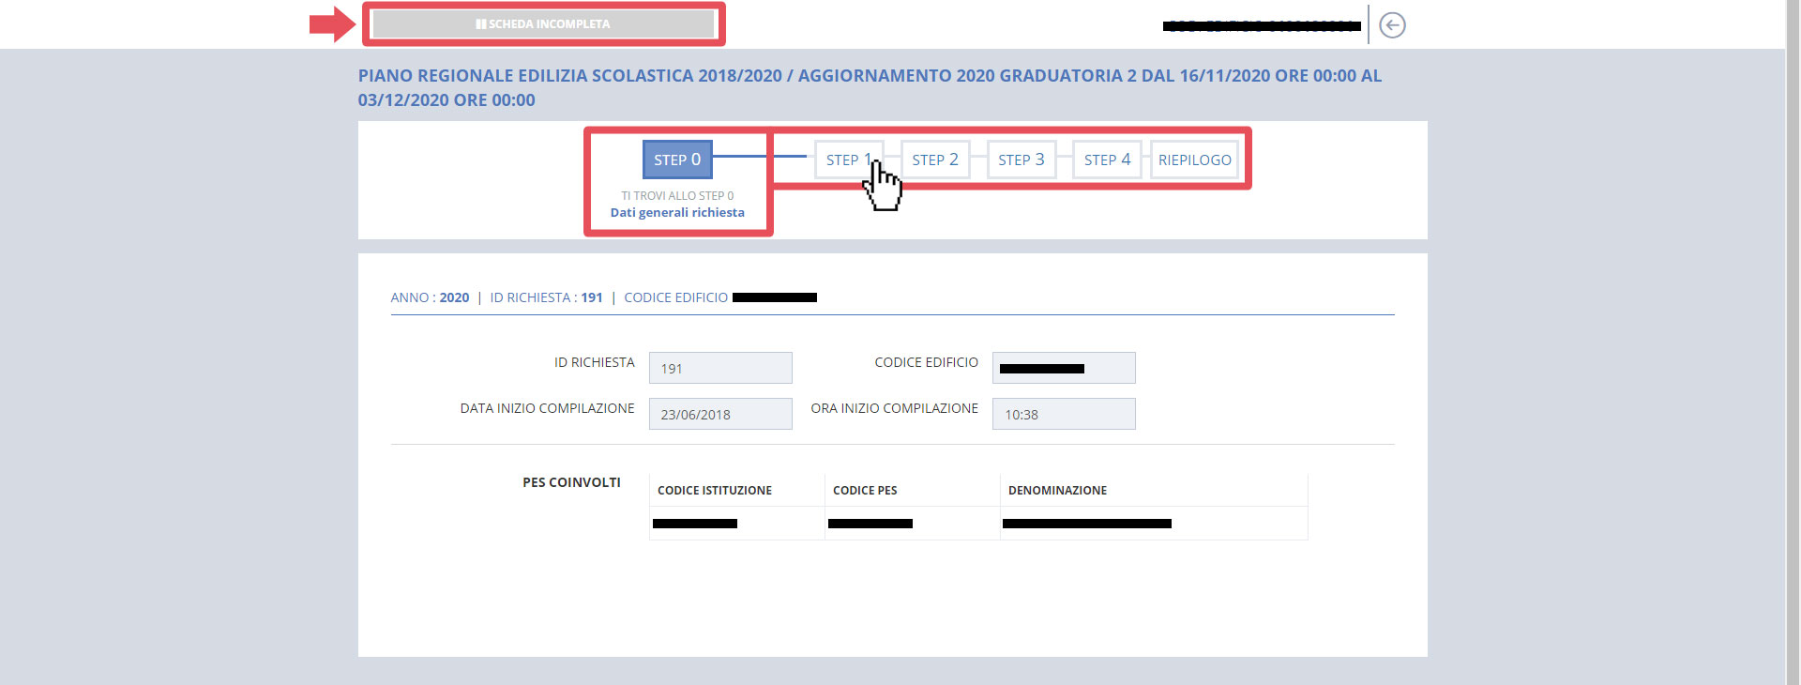
Task: Jump to STEP 4
Action: pyautogui.click(x=1107, y=160)
